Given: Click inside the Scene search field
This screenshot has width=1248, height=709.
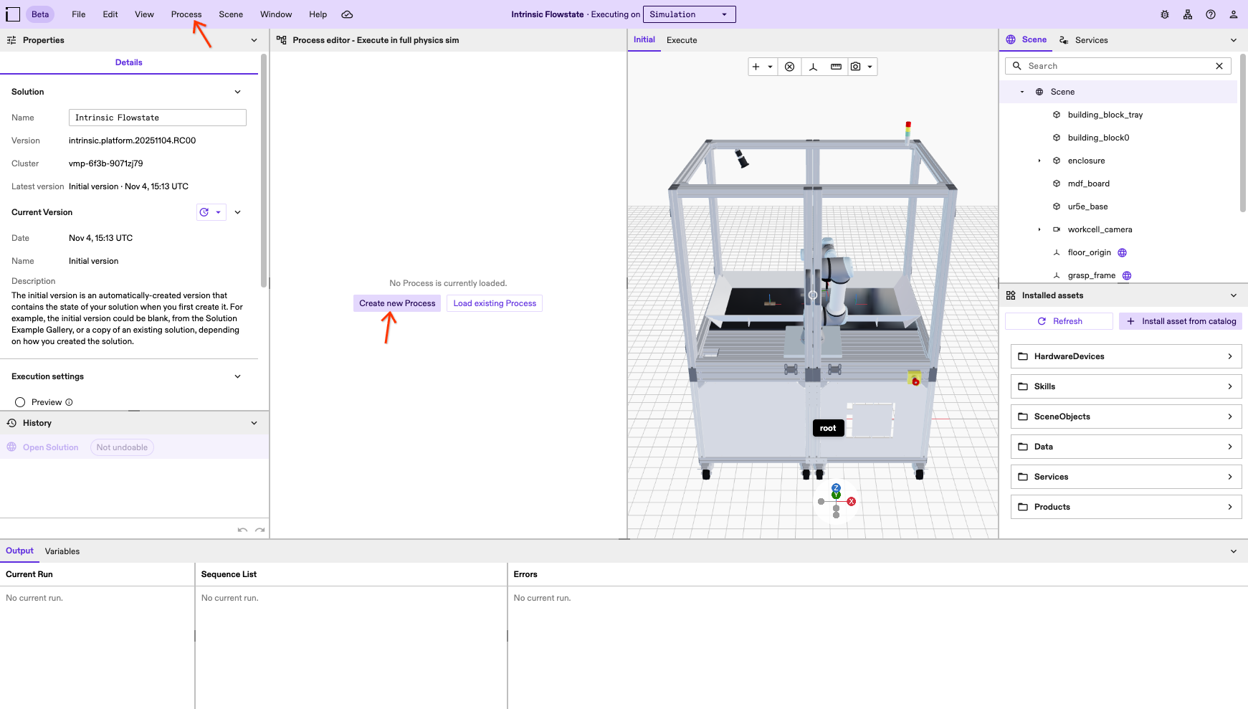Looking at the screenshot, I should tap(1111, 65).
